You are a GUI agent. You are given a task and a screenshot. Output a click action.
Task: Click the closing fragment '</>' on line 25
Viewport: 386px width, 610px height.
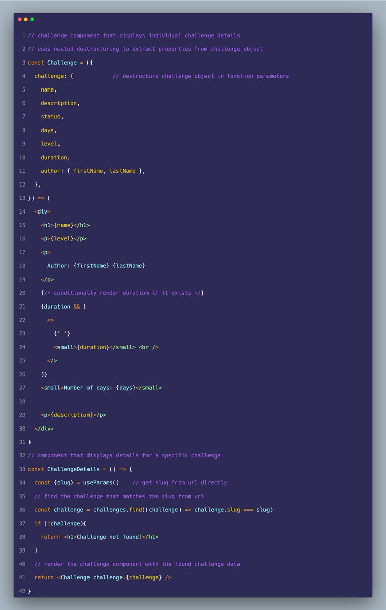(52, 361)
